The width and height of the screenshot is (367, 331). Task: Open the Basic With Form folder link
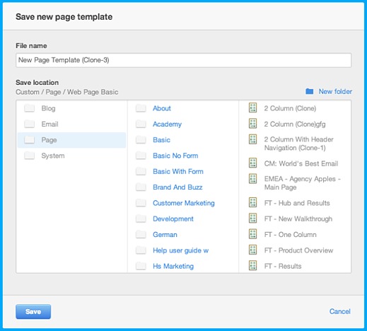(178, 171)
